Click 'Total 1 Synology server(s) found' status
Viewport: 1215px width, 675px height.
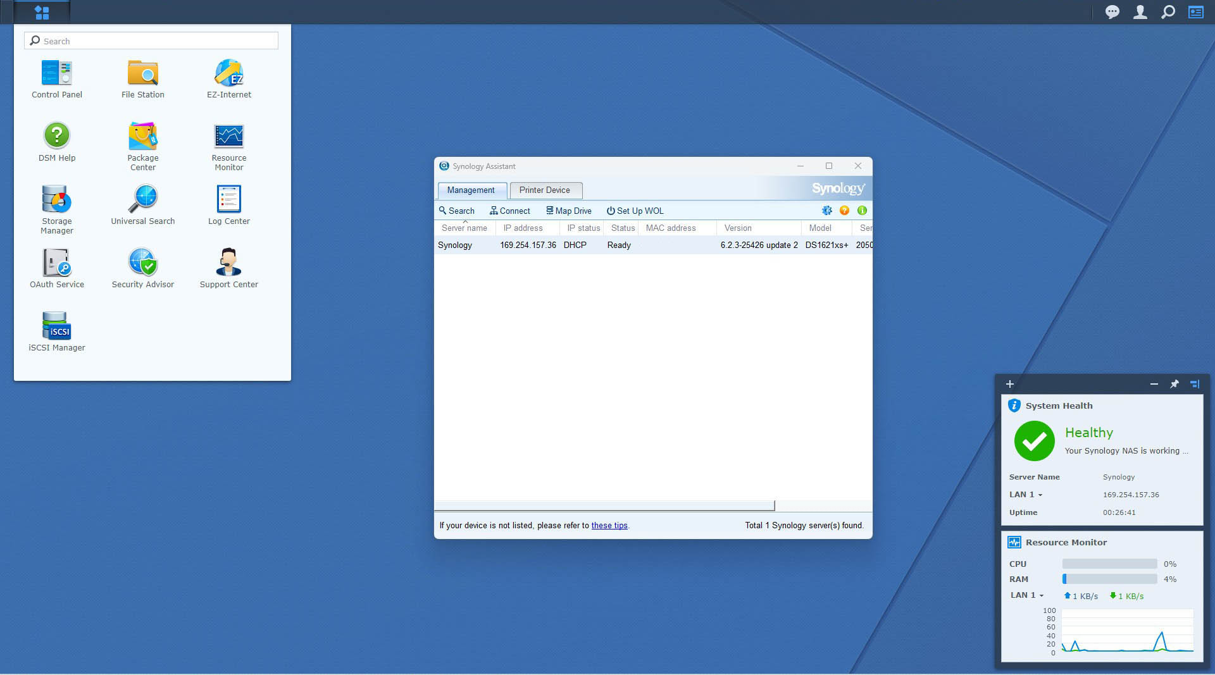point(804,525)
